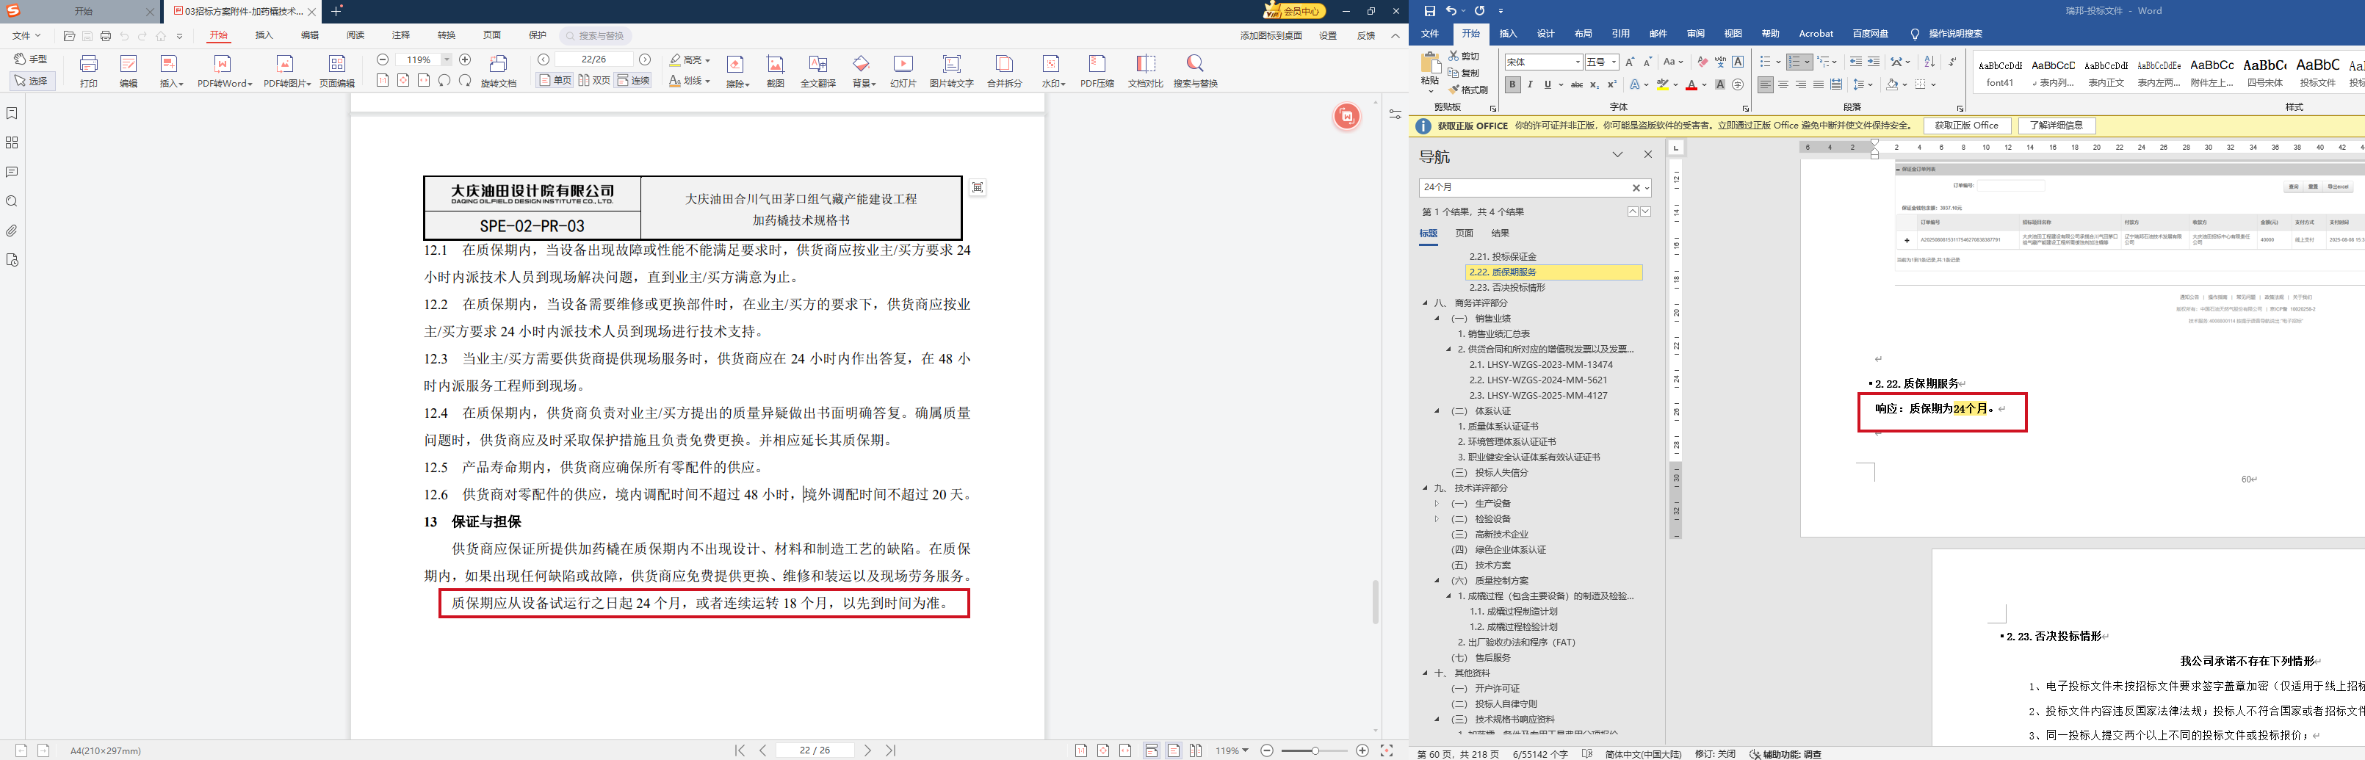2365x760 pixels.
Task: Apply the red font color in Word
Action: [x=1691, y=85]
